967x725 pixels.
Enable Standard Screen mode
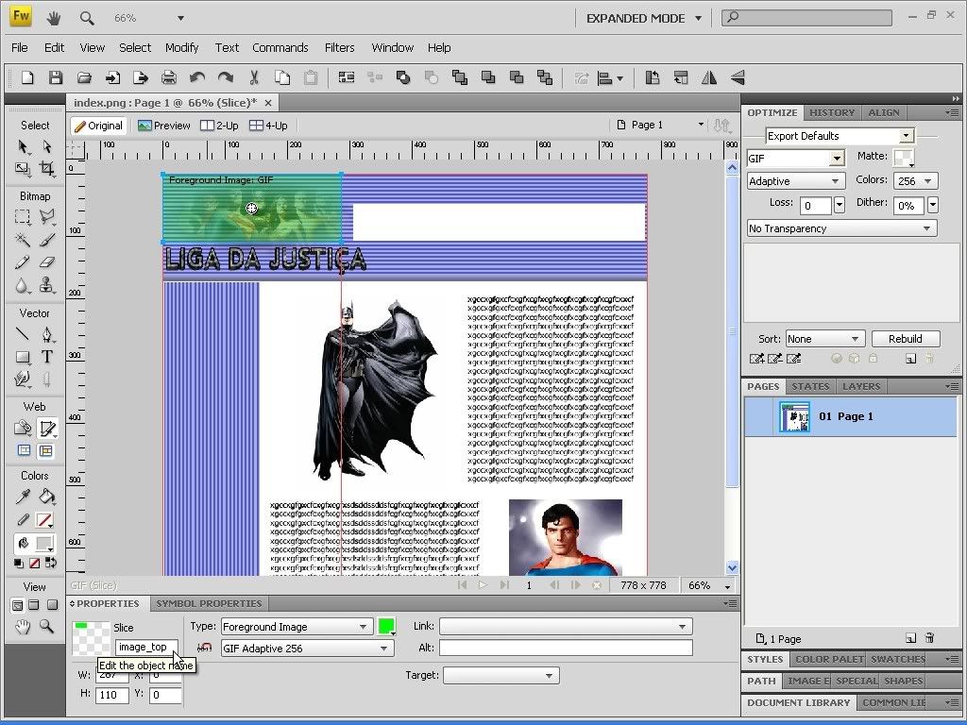click(17, 605)
